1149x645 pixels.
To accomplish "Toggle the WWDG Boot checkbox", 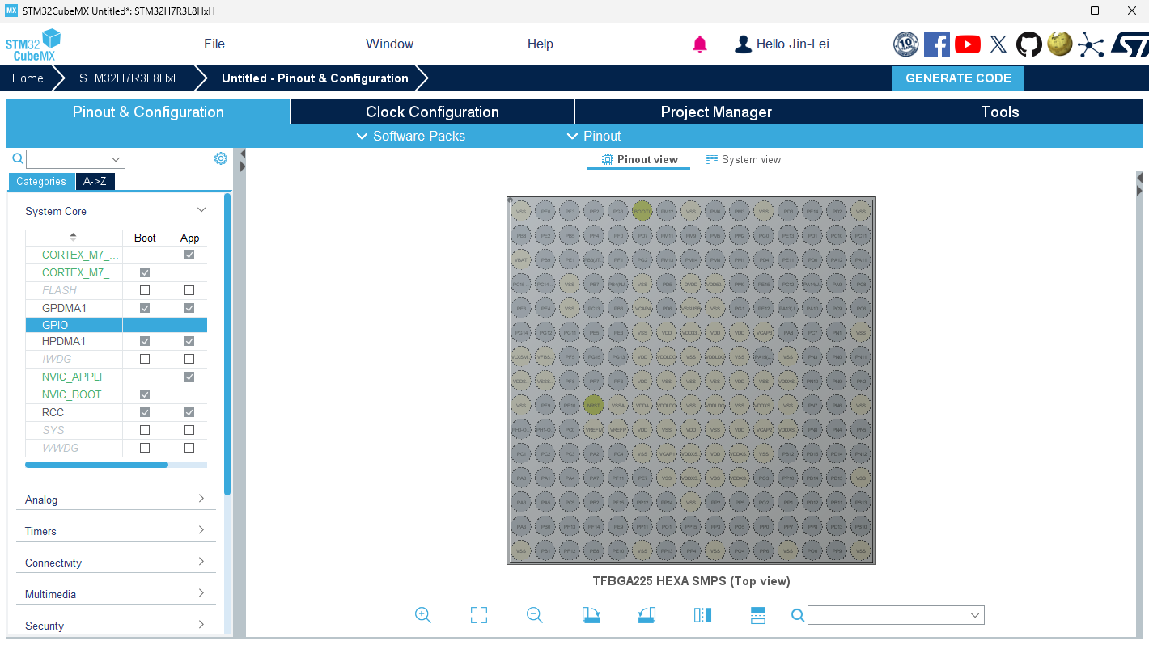I will click(145, 448).
